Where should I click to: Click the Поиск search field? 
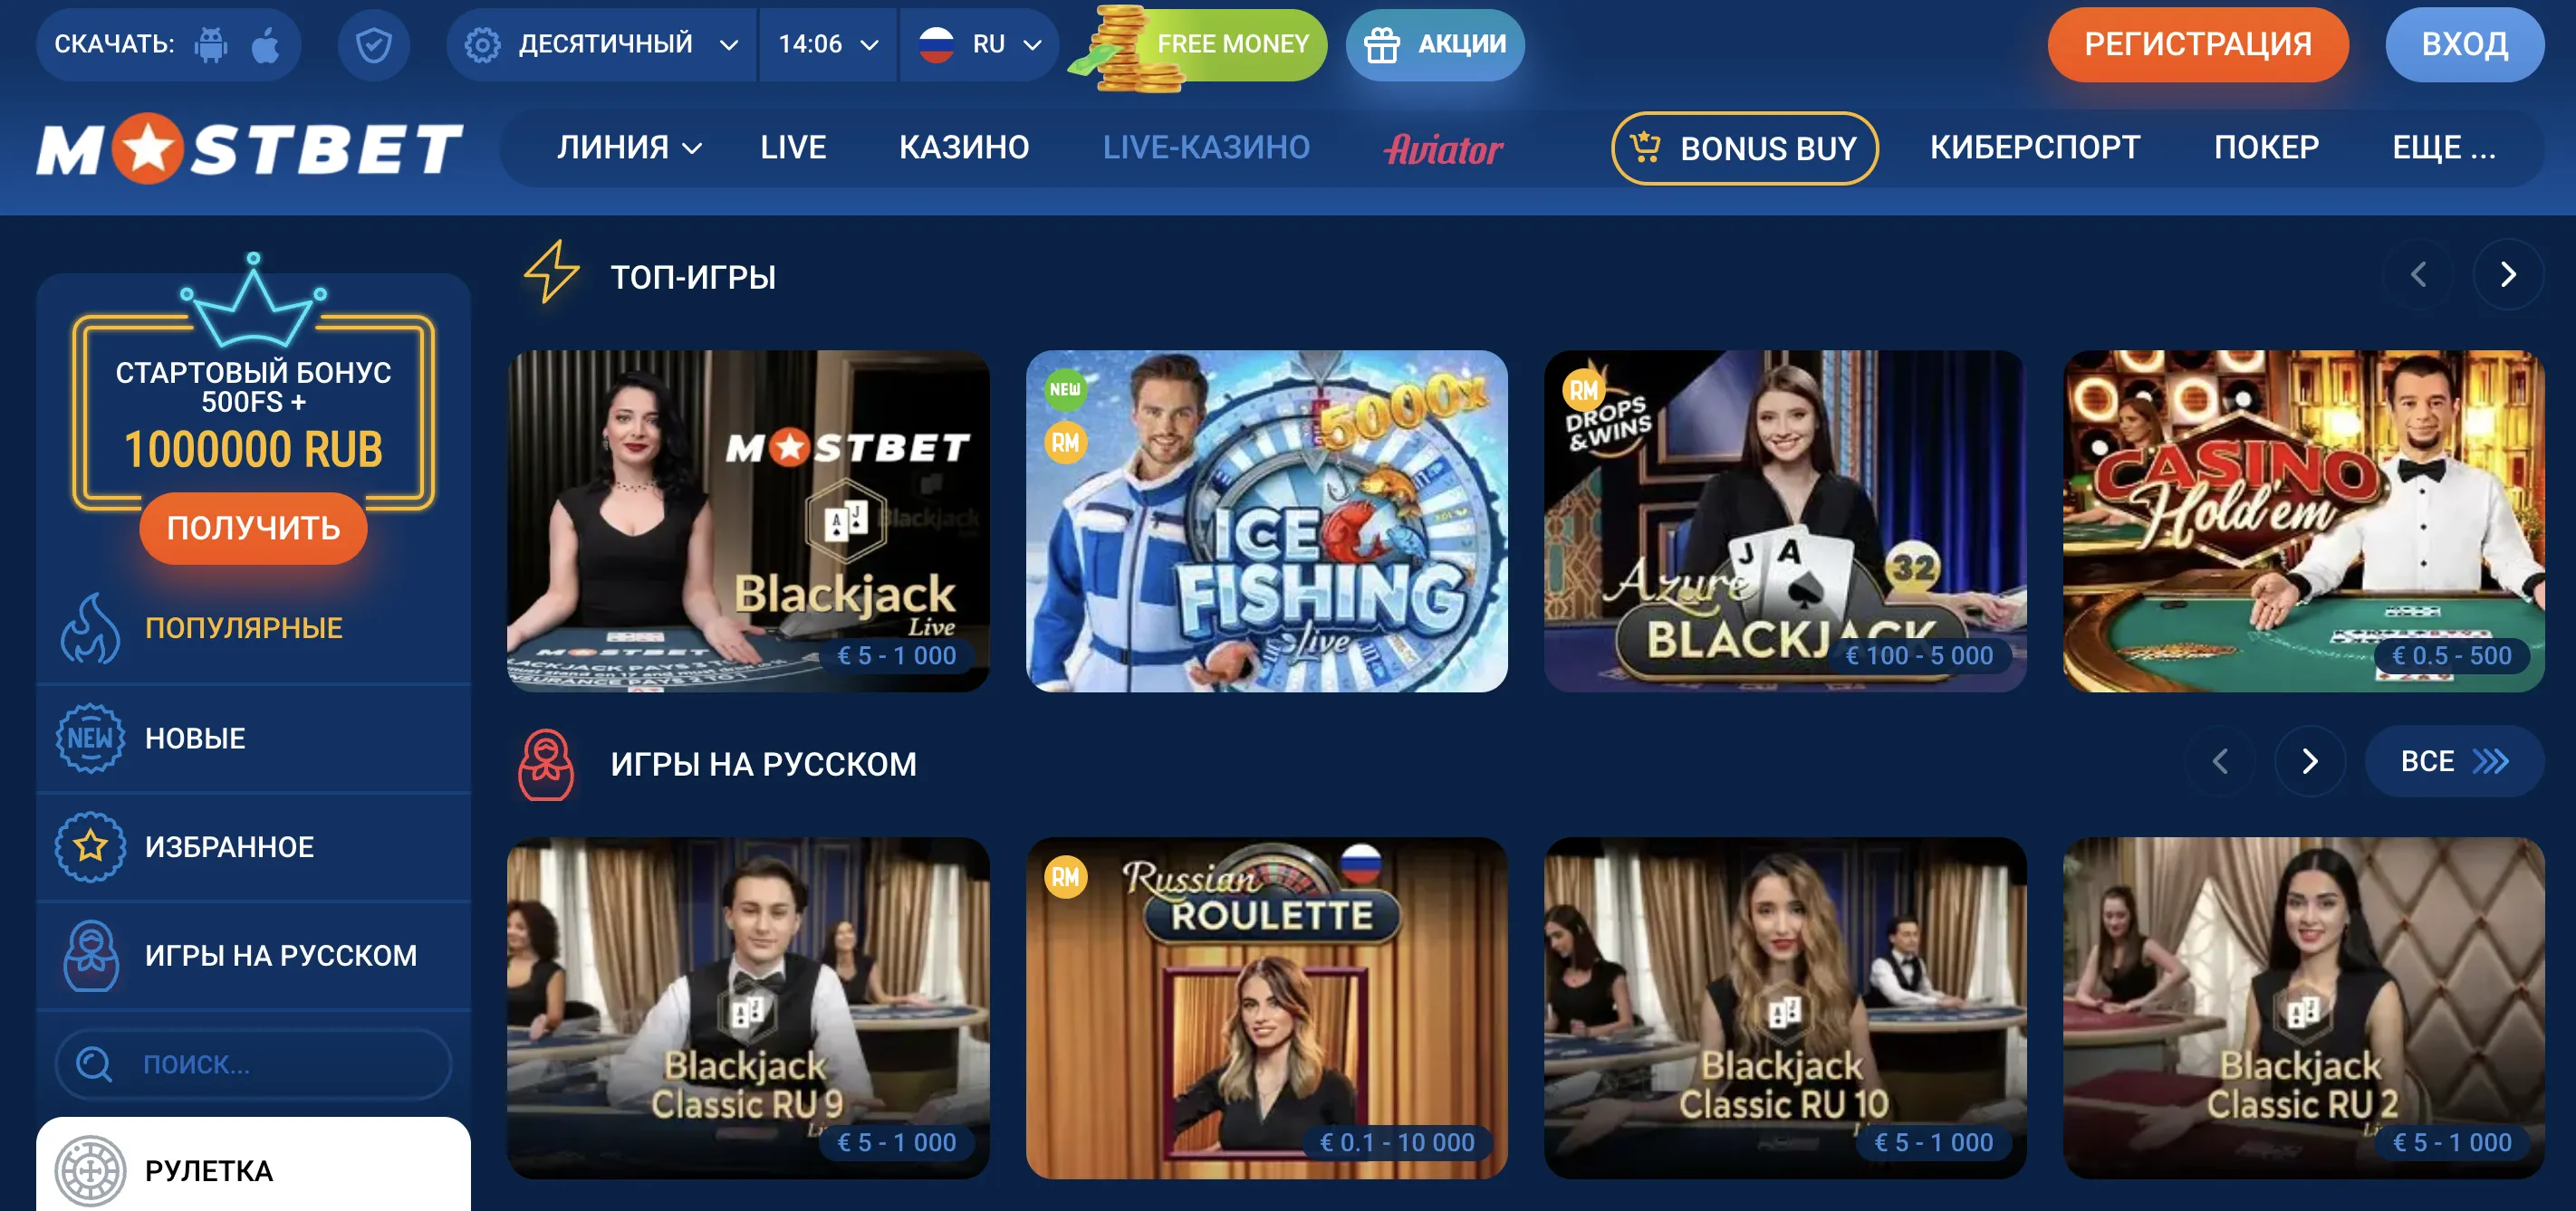pos(253,1064)
